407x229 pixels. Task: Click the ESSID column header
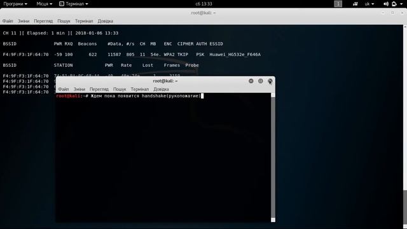coord(216,44)
